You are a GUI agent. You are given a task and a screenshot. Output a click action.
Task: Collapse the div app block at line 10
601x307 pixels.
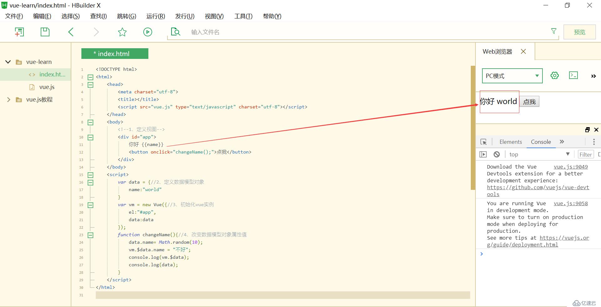[x=90, y=137]
